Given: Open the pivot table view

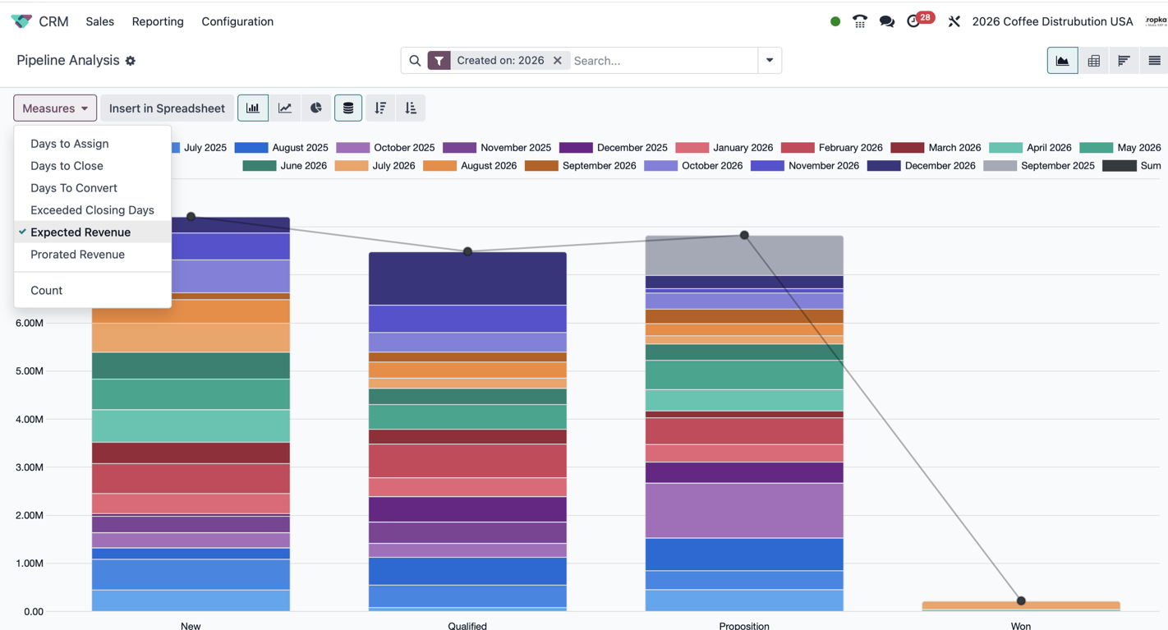Looking at the screenshot, I should [1093, 60].
